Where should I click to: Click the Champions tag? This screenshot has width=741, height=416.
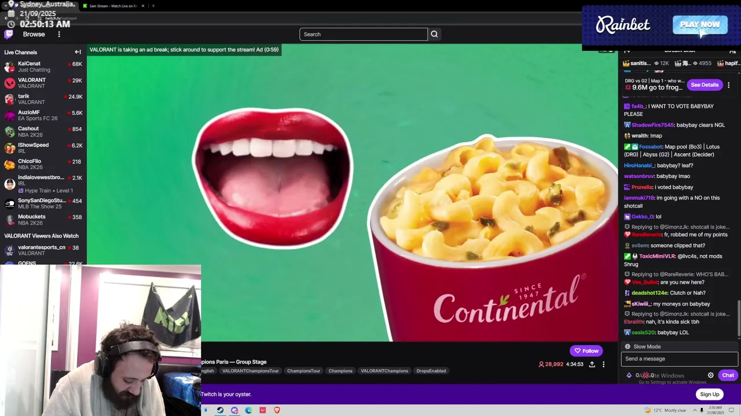pos(340,371)
